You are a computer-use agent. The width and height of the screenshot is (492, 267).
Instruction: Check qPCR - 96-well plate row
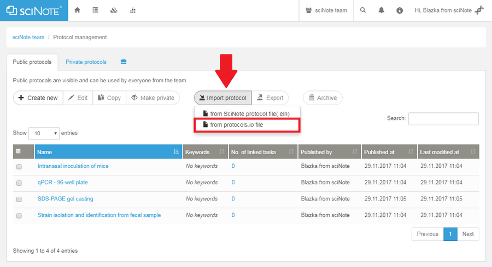pyautogui.click(x=19, y=183)
